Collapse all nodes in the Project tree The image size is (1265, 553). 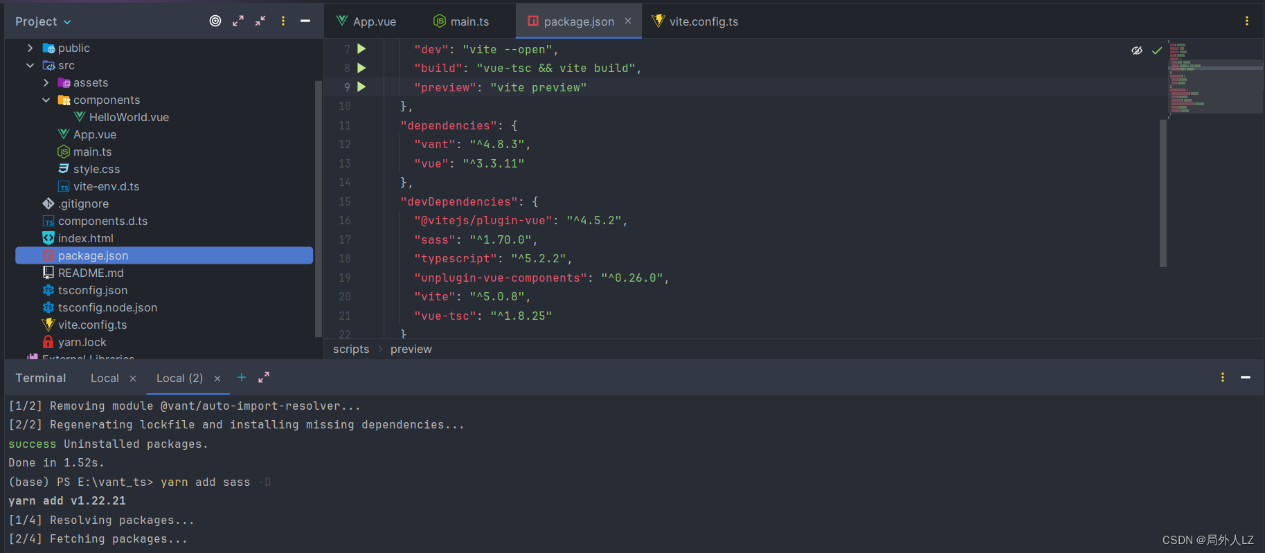pos(260,21)
